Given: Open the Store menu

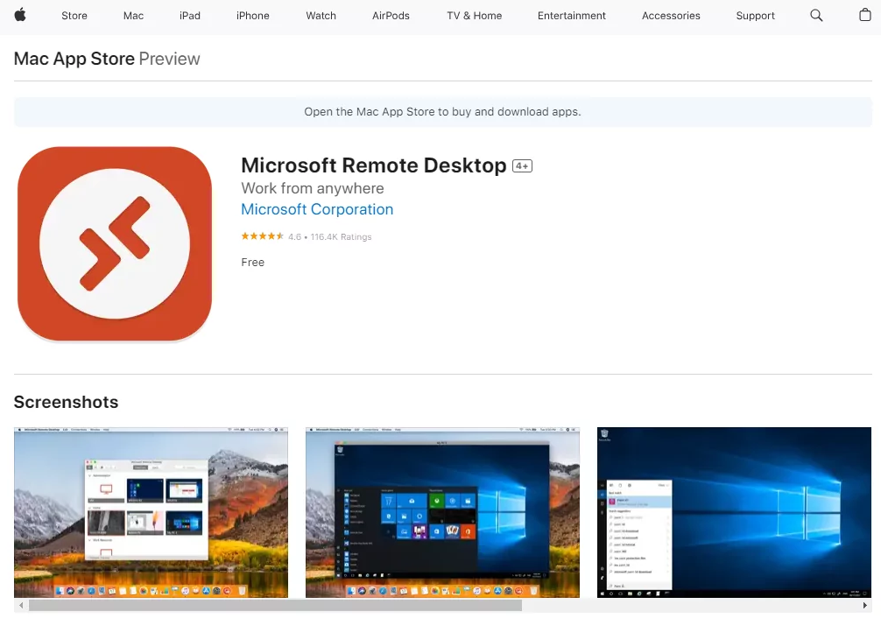Looking at the screenshot, I should pyautogui.click(x=74, y=16).
